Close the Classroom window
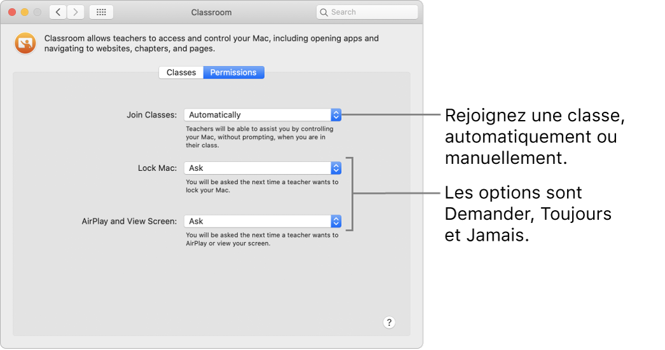665x350 pixels. tap(12, 12)
